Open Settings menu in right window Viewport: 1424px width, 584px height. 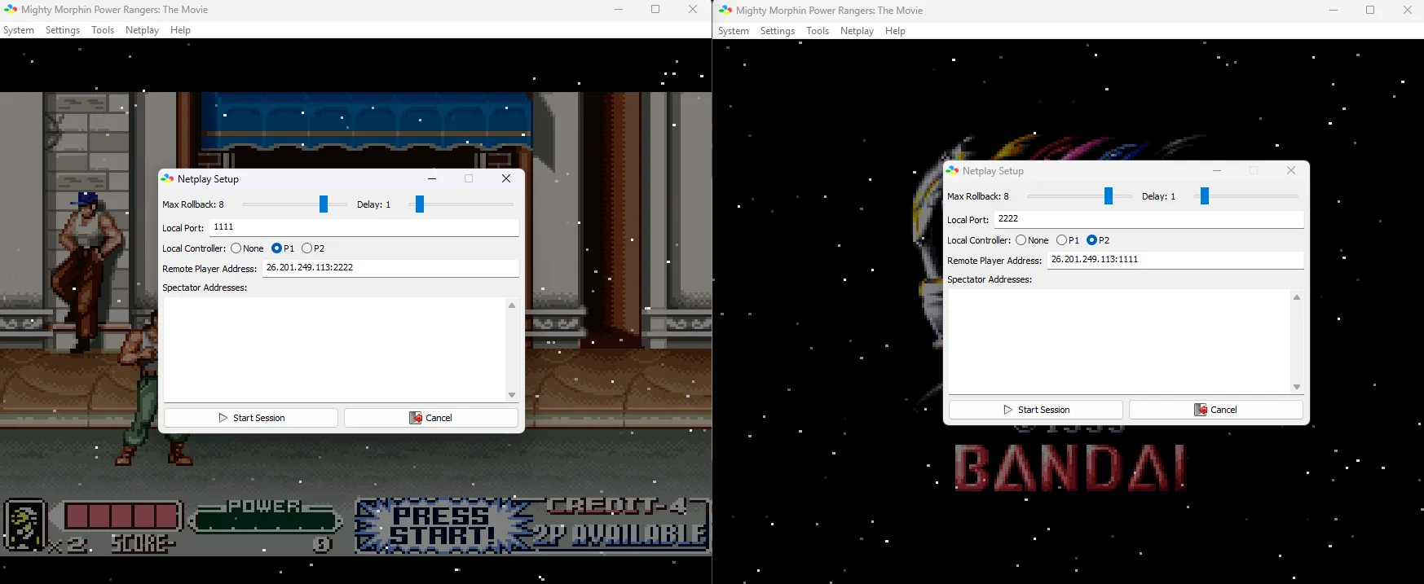(778, 31)
